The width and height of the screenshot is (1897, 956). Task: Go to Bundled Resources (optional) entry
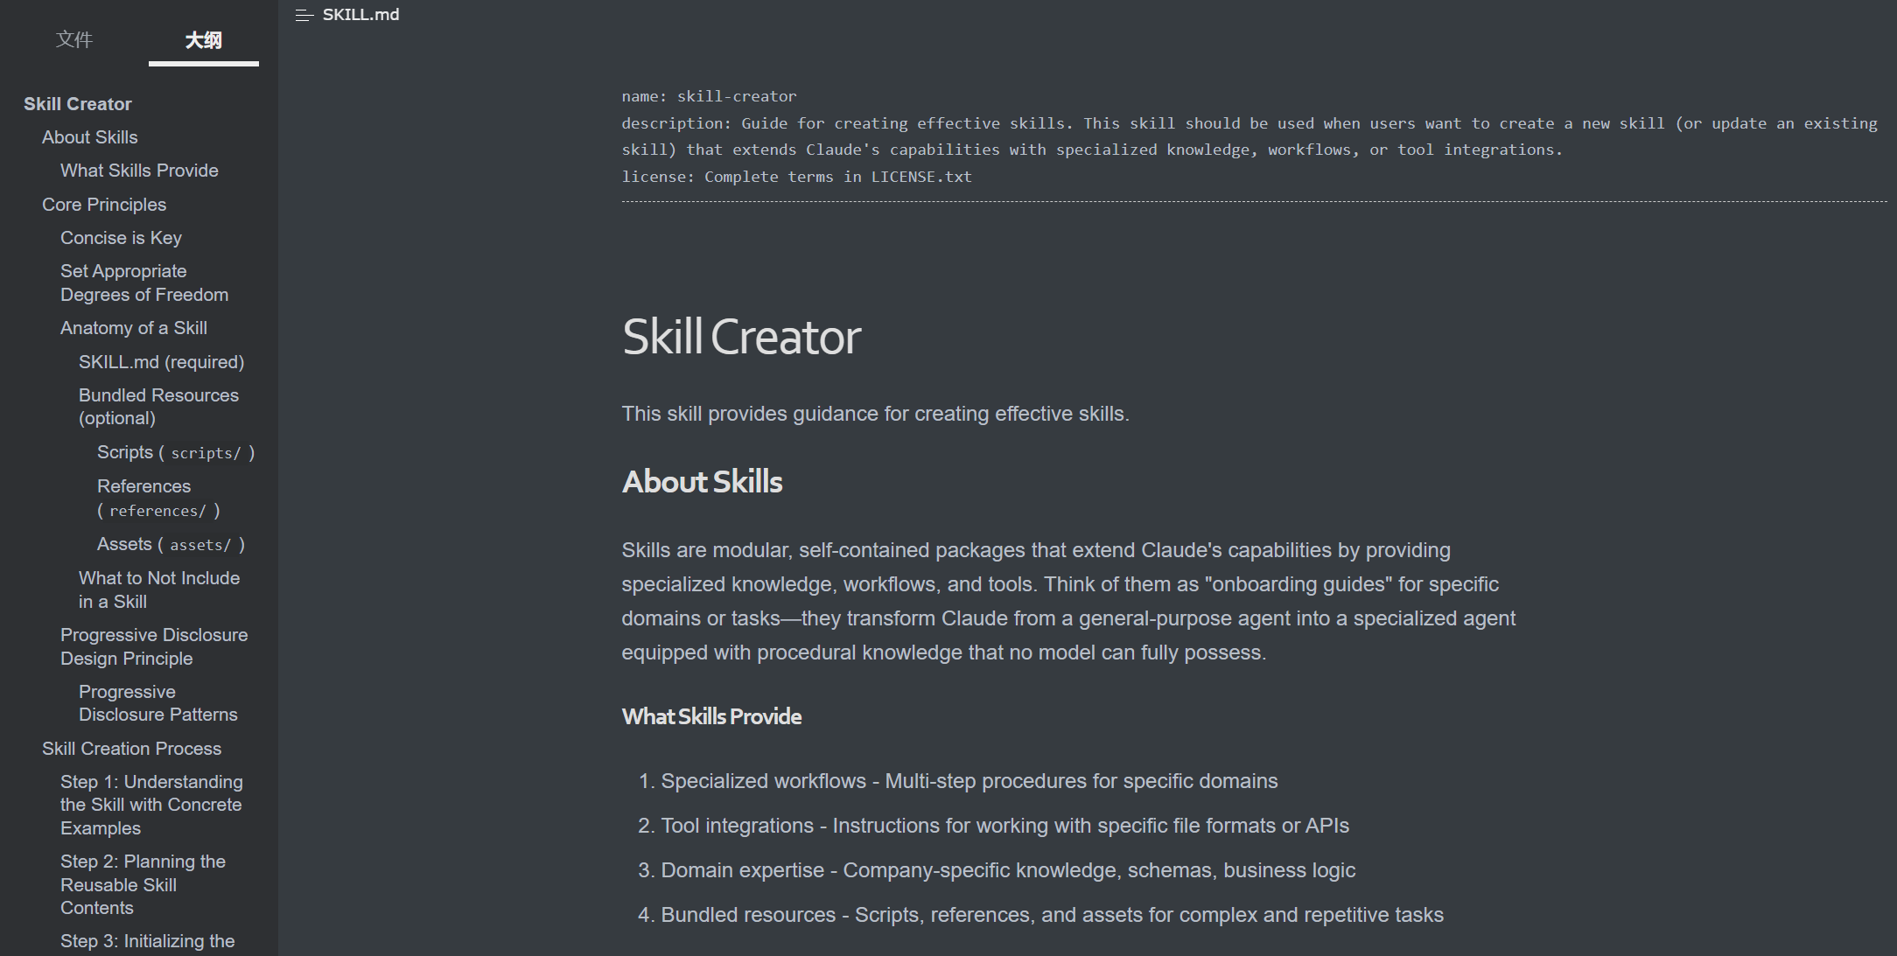158,407
